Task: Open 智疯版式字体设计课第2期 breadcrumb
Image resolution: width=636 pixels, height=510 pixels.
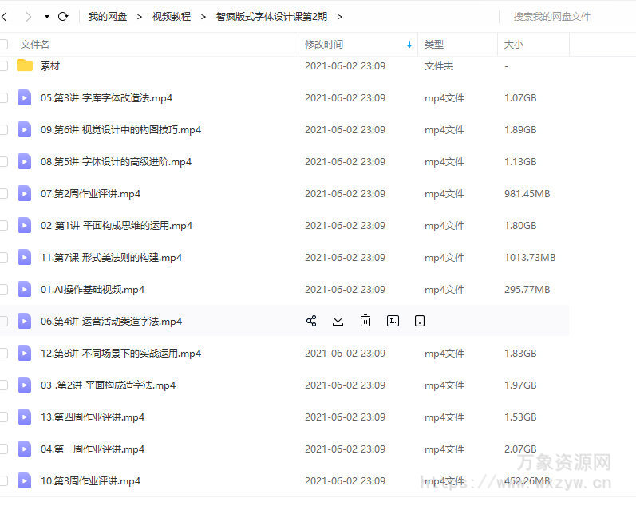Action: (271, 17)
